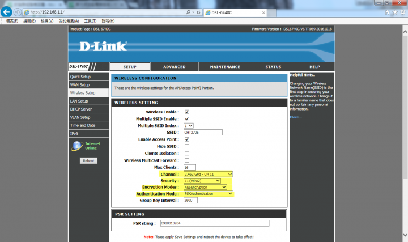
Task: Switch to the SETUP tab
Action: tap(130, 67)
